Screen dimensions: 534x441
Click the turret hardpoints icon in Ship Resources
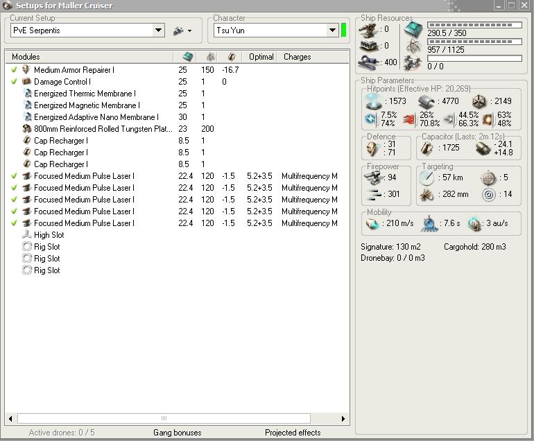pyautogui.click(x=368, y=31)
